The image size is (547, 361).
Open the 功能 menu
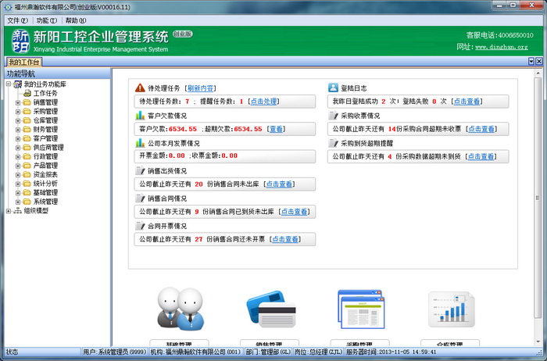[47, 20]
